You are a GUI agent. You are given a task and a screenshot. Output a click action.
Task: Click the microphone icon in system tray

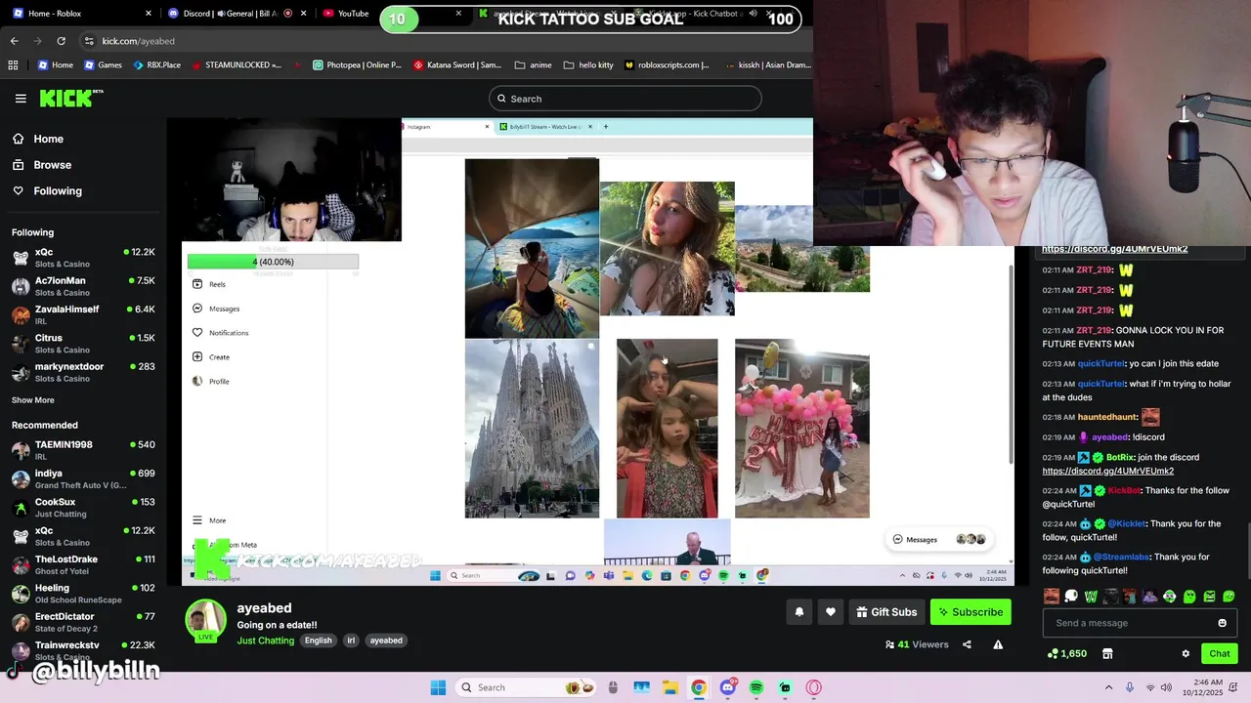(x=1130, y=687)
